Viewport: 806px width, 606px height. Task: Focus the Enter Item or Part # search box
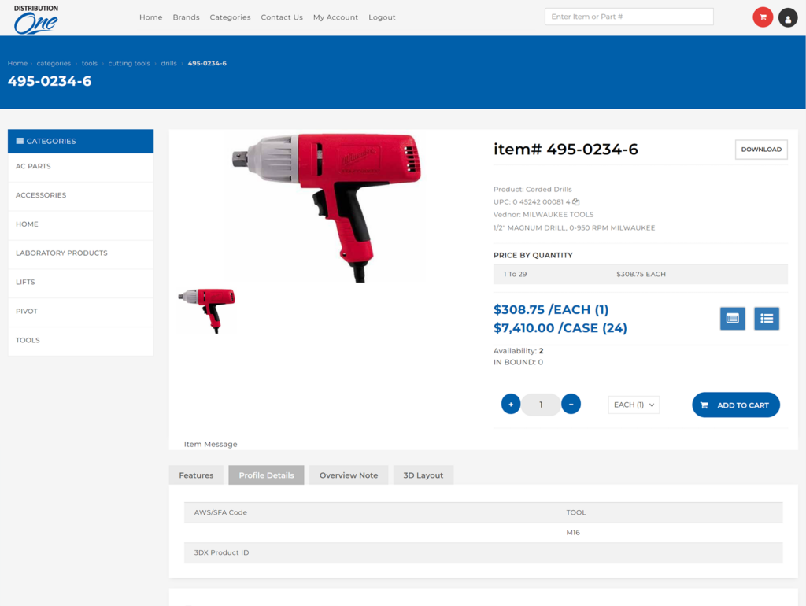(x=629, y=17)
